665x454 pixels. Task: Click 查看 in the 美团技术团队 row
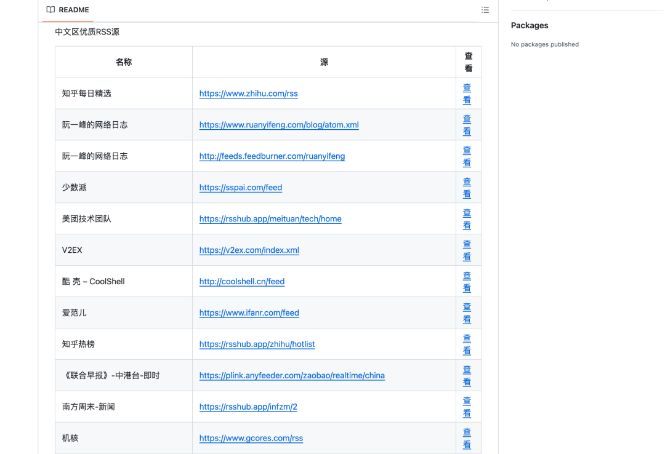tap(467, 219)
